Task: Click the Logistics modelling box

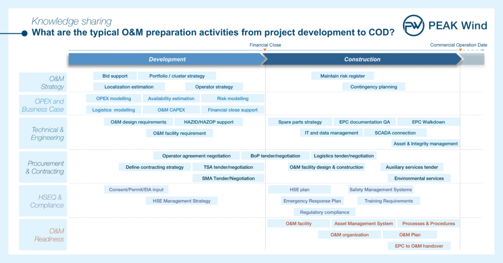Action: 113,109
